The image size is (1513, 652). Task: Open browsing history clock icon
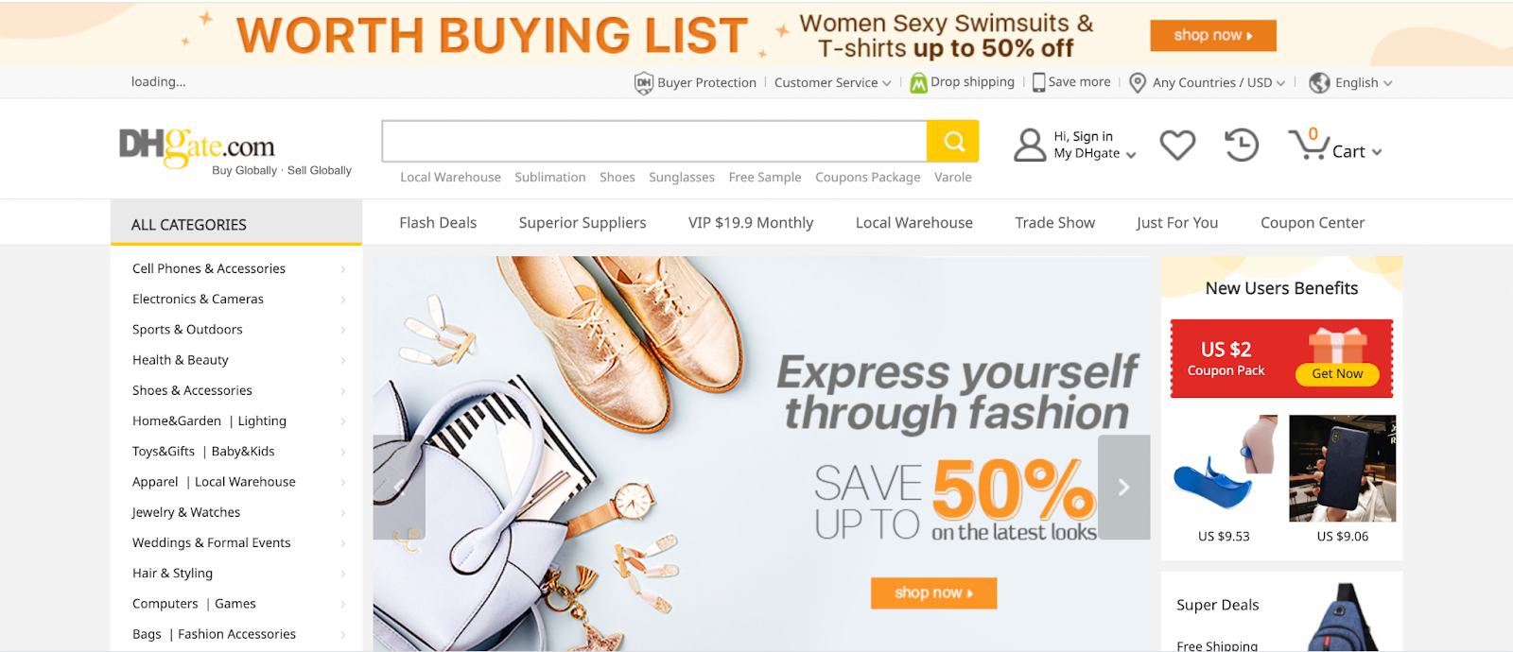click(x=1242, y=145)
